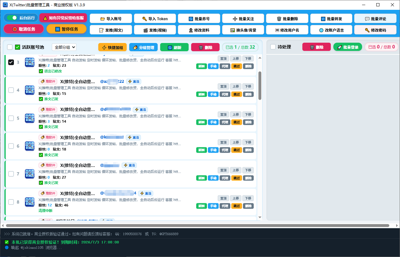Open 修改密码 change password

pyautogui.click(x=375, y=30)
